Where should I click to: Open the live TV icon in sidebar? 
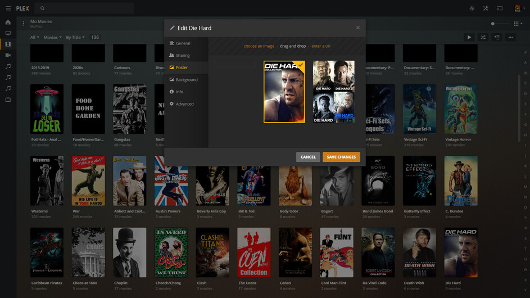point(8,100)
